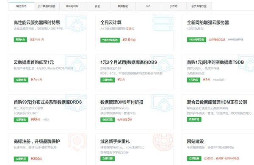Switch to the 精选活动 tab
The height and width of the screenshot is (165, 254).
pyautogui.click(x=22, y=6)
